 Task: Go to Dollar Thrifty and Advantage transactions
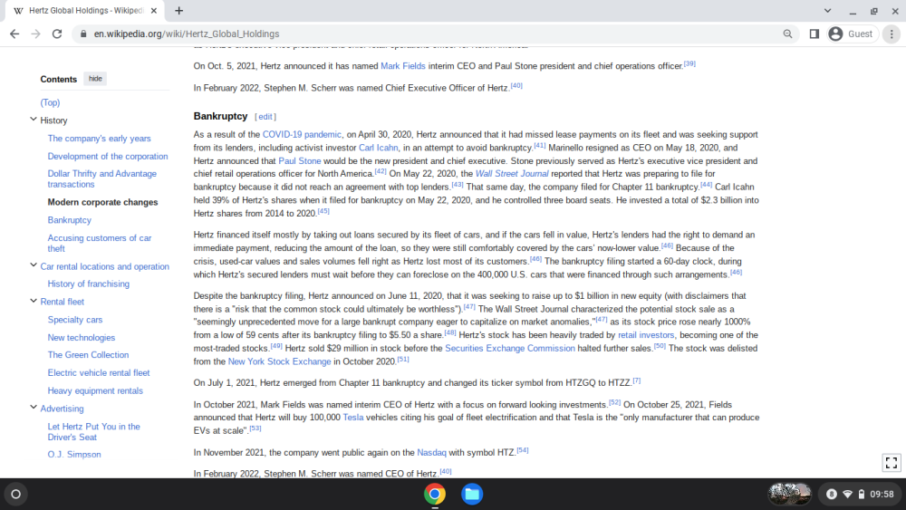[x=101, y=179]
